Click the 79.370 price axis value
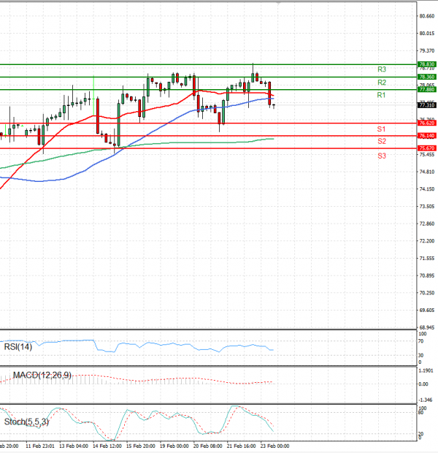Image resolution: width=438 pixels, height=453 pixels. coord(427,51)
